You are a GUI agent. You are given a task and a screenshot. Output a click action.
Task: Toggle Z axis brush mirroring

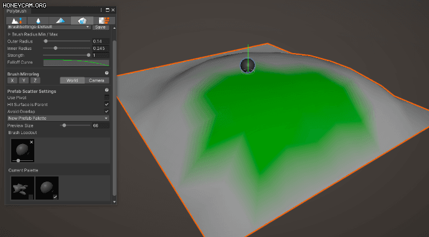coord(35,80)
